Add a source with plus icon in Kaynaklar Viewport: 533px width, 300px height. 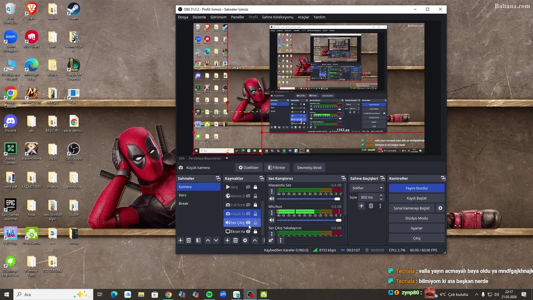(227, 240)
